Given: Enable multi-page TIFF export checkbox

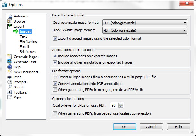Looking at the screenshot, I should point(55,77).
